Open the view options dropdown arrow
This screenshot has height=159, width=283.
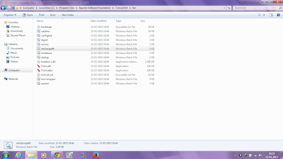pyautogui.click(x=264, y=15)
